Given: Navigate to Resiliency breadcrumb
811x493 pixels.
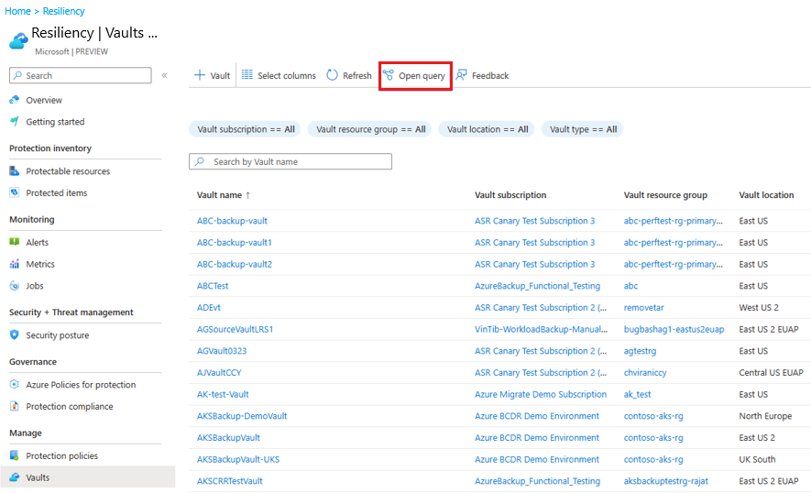Looking at the screenshot, I should coord(63,11).
